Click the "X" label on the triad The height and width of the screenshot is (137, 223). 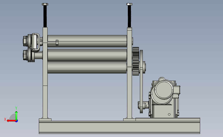tap(5, 119)
